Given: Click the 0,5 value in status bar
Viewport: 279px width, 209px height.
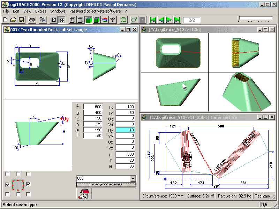Looking at the screenshot, I should tap(265, 205).
